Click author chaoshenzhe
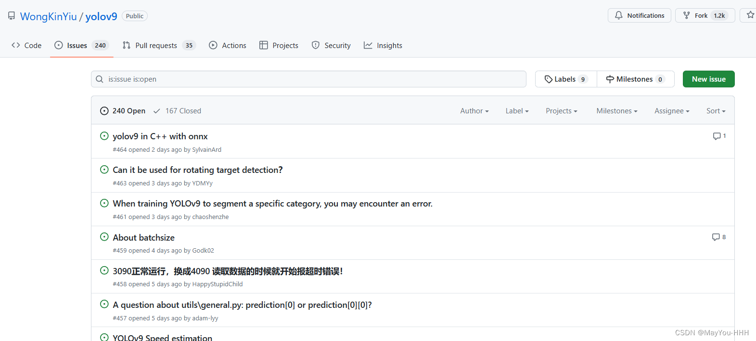The height and width of the screenshot is (341, 756). pyautogui.click(x=210, y=217)
